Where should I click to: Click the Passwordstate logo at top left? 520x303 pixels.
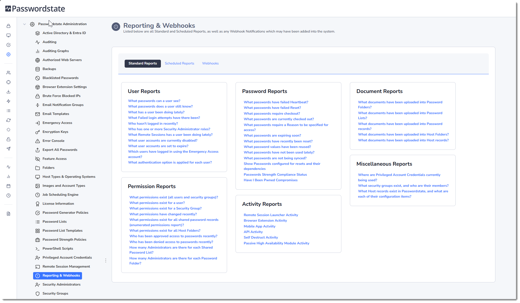click(x=35, y=9)
